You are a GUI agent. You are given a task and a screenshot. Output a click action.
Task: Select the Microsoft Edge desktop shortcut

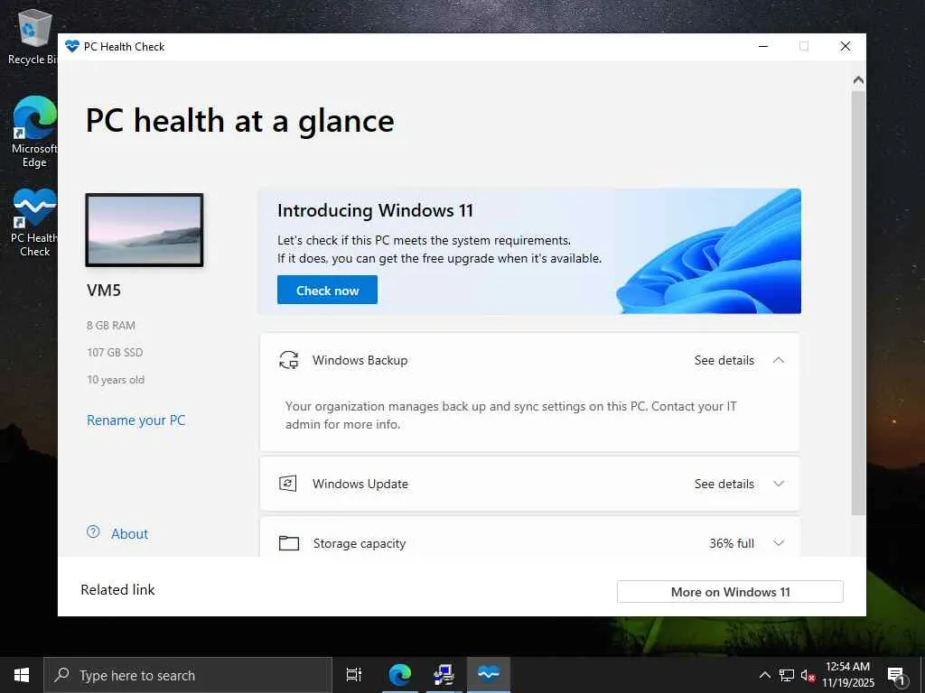33,132
